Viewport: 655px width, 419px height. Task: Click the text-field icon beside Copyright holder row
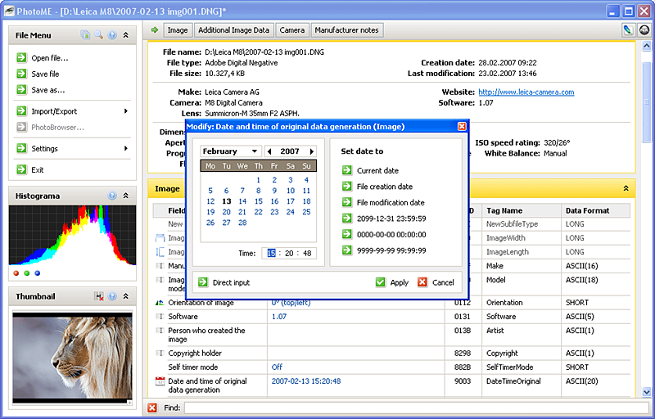click(160, 353)
